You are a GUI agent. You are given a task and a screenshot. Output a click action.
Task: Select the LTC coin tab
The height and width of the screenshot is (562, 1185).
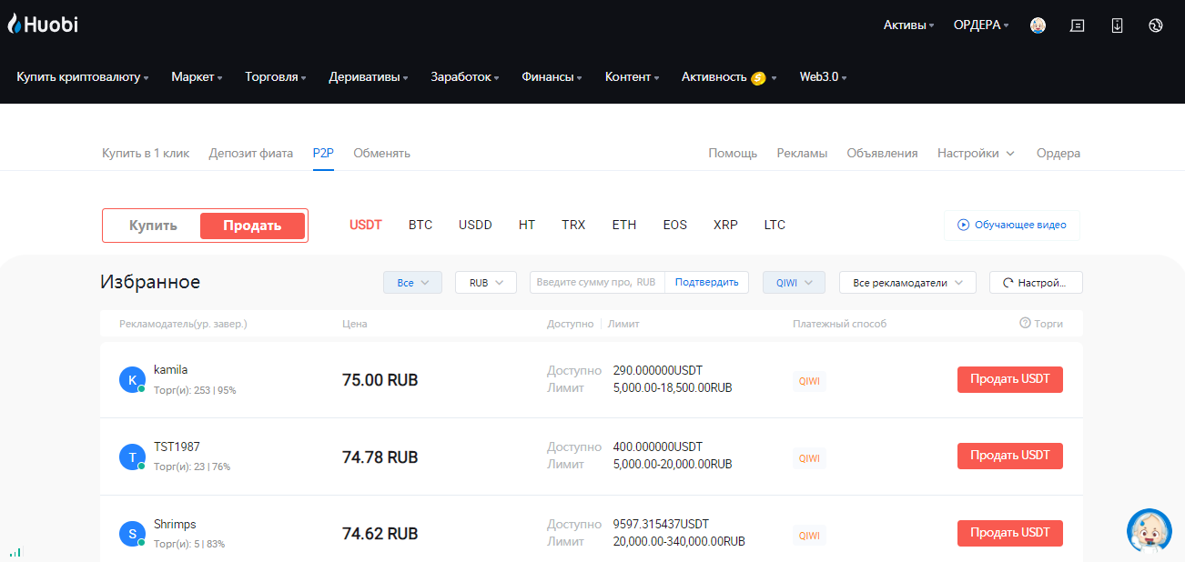pos(775,225)
